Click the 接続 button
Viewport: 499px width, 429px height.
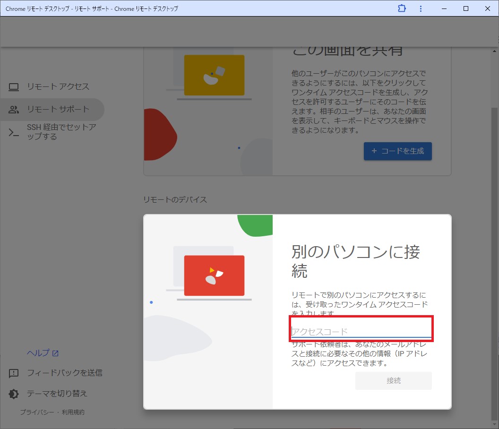click(x=394, y=381)
